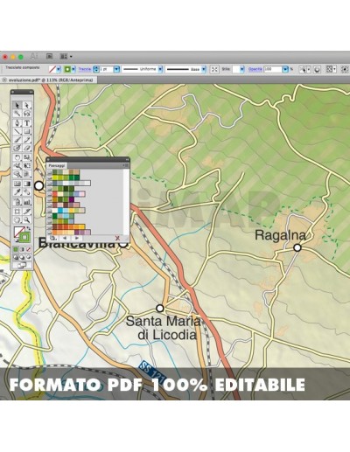Select the Hand tool
This screenshot has height=452, width=350.
point(17,219)
